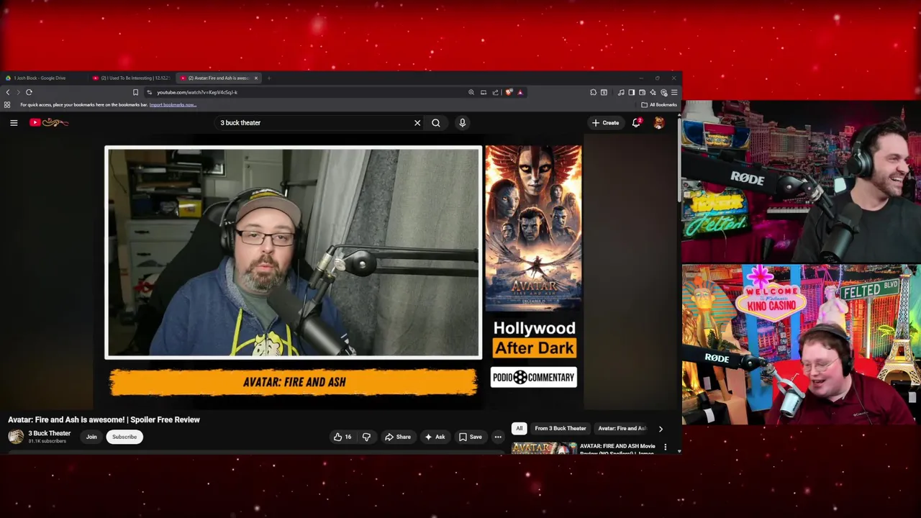Open more actions three-dot menu under video
This screenshot has width=921, height=518.
pyautogui.click(x=498, y=437)
